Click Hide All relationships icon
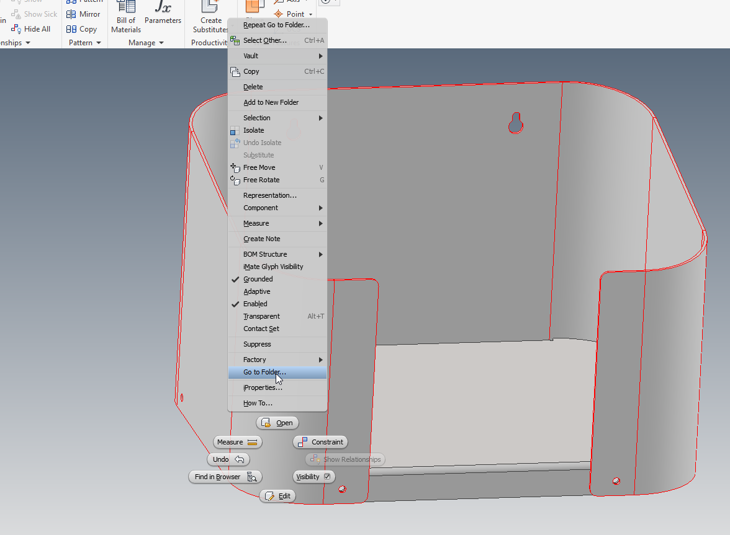Image resolution: width=730 pixels, height=535 pixels. (16, 29)
